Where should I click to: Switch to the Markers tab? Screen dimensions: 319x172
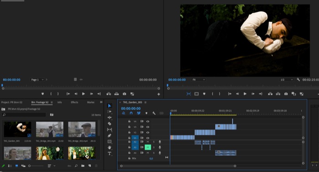pyautogui.click(x=91, y=102)
